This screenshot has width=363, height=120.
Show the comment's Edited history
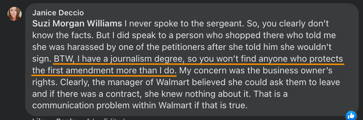[x=114, y=119]
